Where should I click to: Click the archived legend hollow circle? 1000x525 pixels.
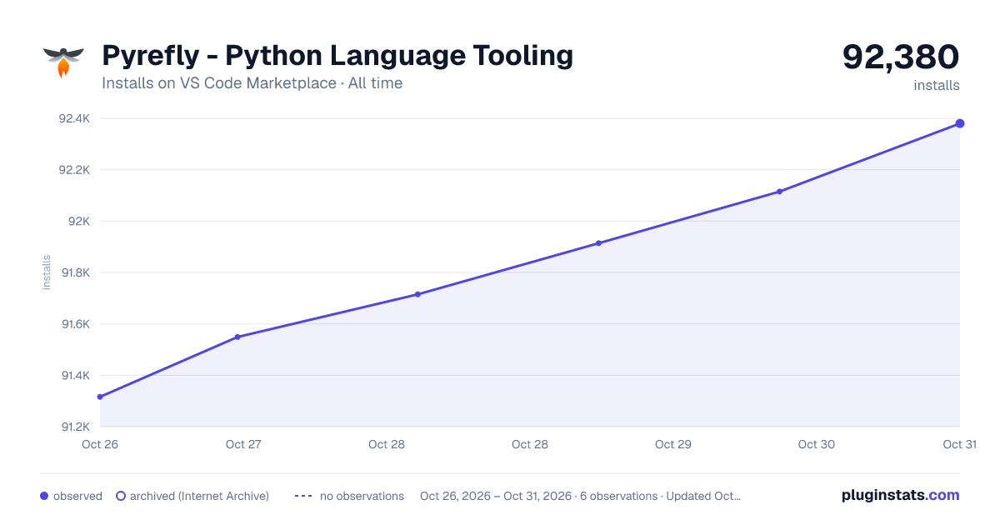coord(121,496)
